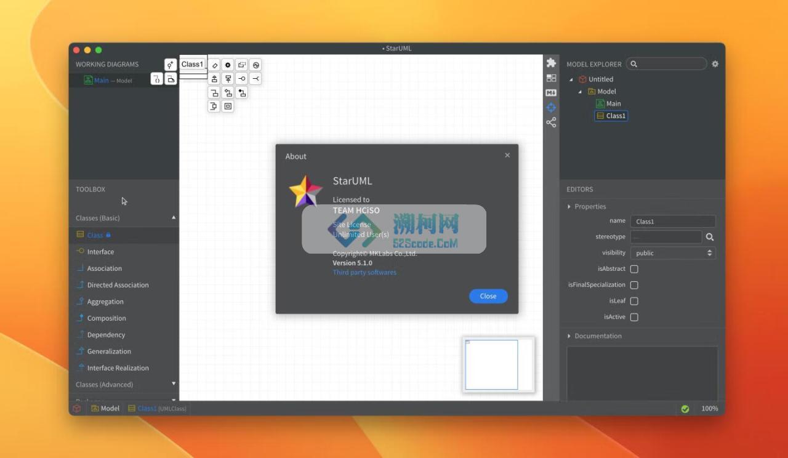Add aggregated class with hollow diamond icon

(228, 93)
